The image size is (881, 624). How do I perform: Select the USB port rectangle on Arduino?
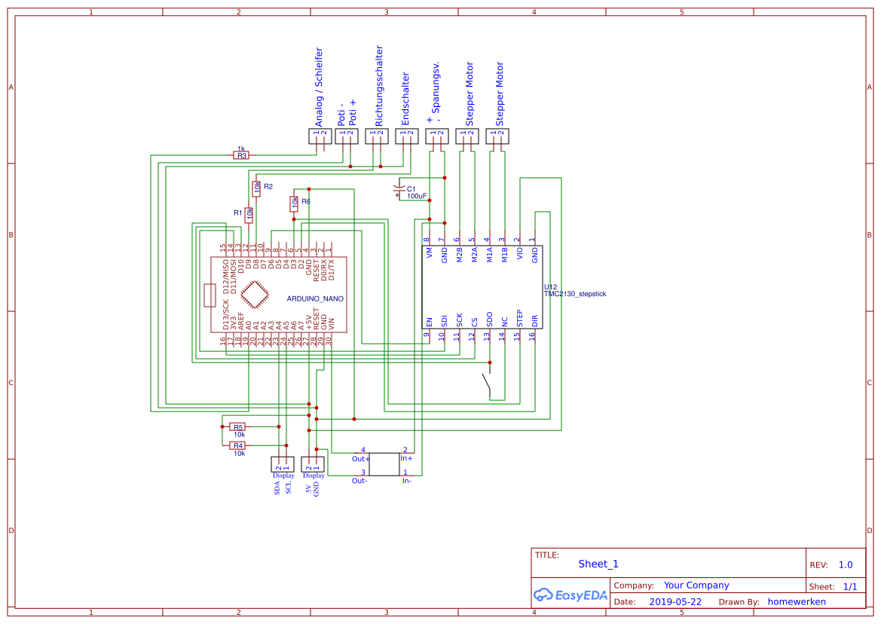210,295
